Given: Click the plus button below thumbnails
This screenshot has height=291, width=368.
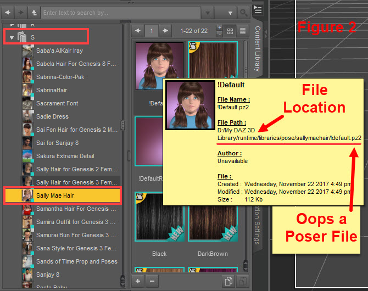Looking at the screenshot, I should [138, 281].
